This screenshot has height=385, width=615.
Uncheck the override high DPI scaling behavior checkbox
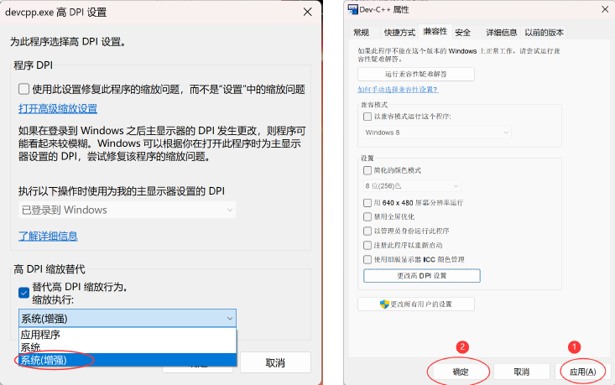click(x=24, y=293)
